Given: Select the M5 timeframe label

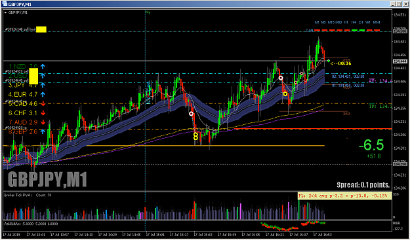Looking at the screenshot, I should [x=323, y=22].
